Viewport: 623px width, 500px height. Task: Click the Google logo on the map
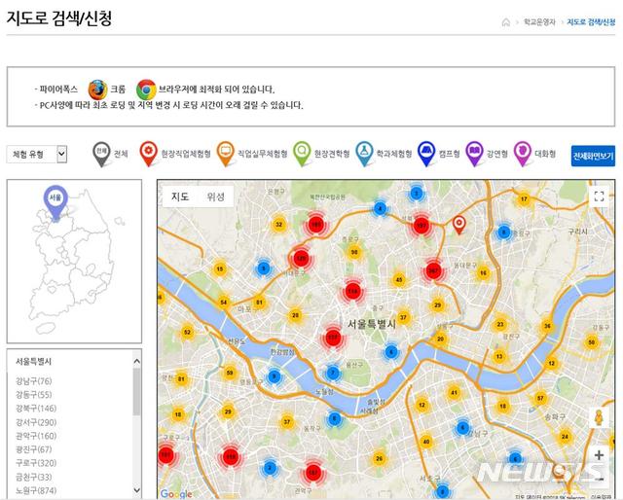pos(176,493)
